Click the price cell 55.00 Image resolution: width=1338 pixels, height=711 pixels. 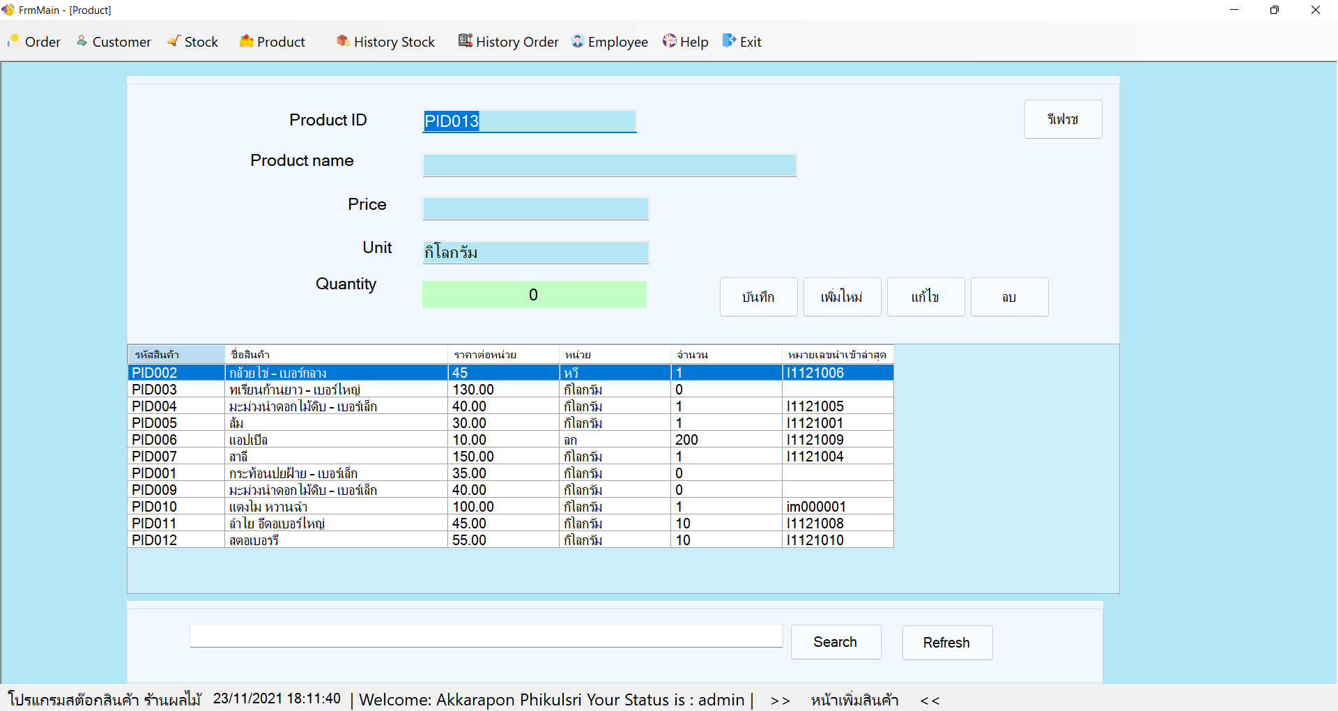point(503,540)
